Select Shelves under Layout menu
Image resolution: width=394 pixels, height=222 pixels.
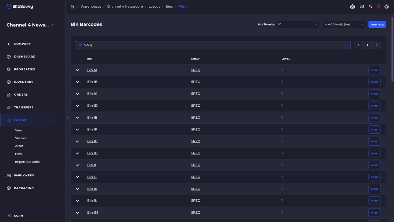coord(20,138)
